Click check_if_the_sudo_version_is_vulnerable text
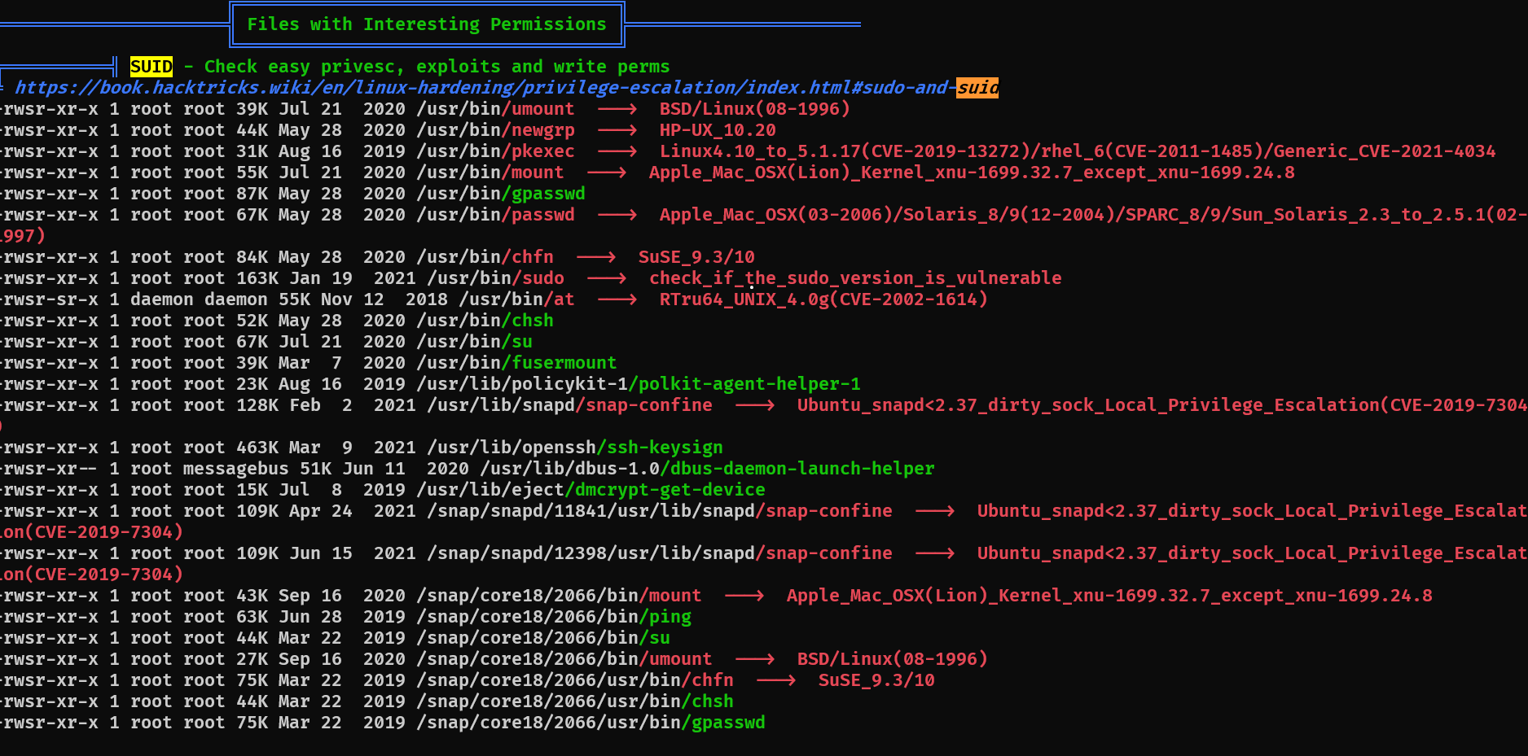The width and height of the screenshot is (1528, 756). [x=854, y=278]
